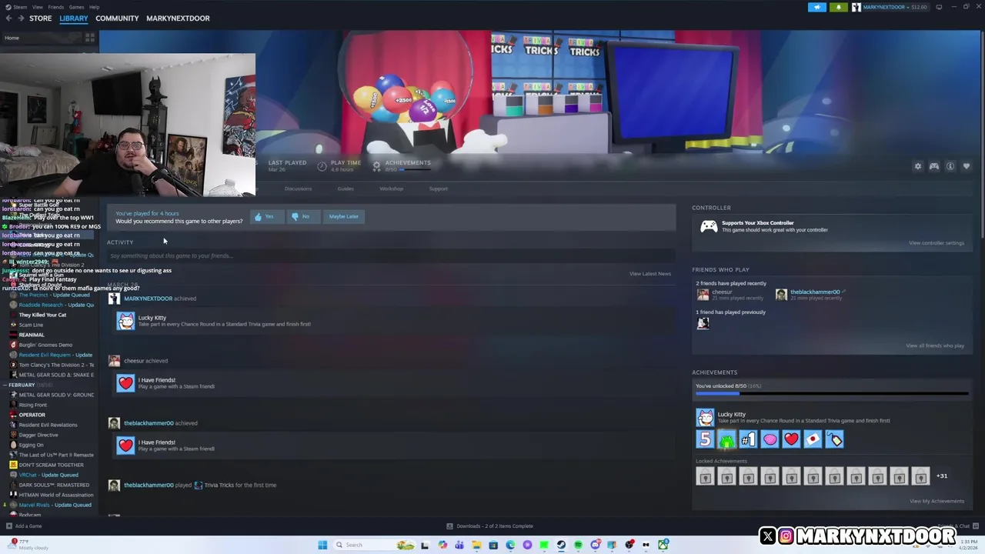This screenshot has height=554, width=985.
Task: Click the blue announcements megaphone icon
Action: click(817, 7)
